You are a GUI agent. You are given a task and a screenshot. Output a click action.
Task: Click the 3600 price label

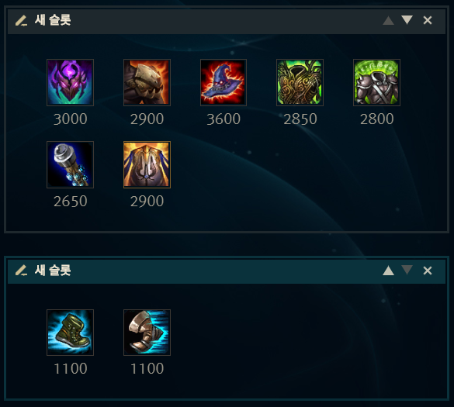224,119
